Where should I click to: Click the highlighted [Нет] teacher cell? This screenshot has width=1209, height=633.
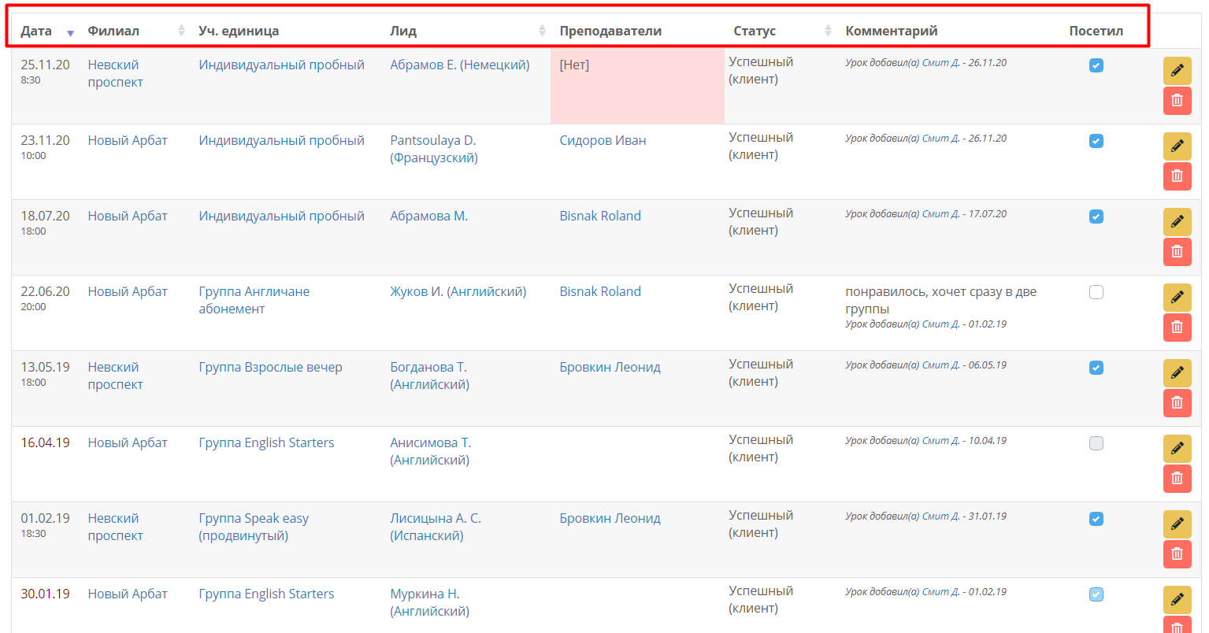coord(637,86)
